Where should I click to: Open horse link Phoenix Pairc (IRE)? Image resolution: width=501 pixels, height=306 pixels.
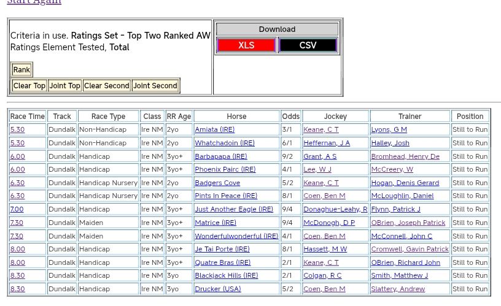coord(225,169)
